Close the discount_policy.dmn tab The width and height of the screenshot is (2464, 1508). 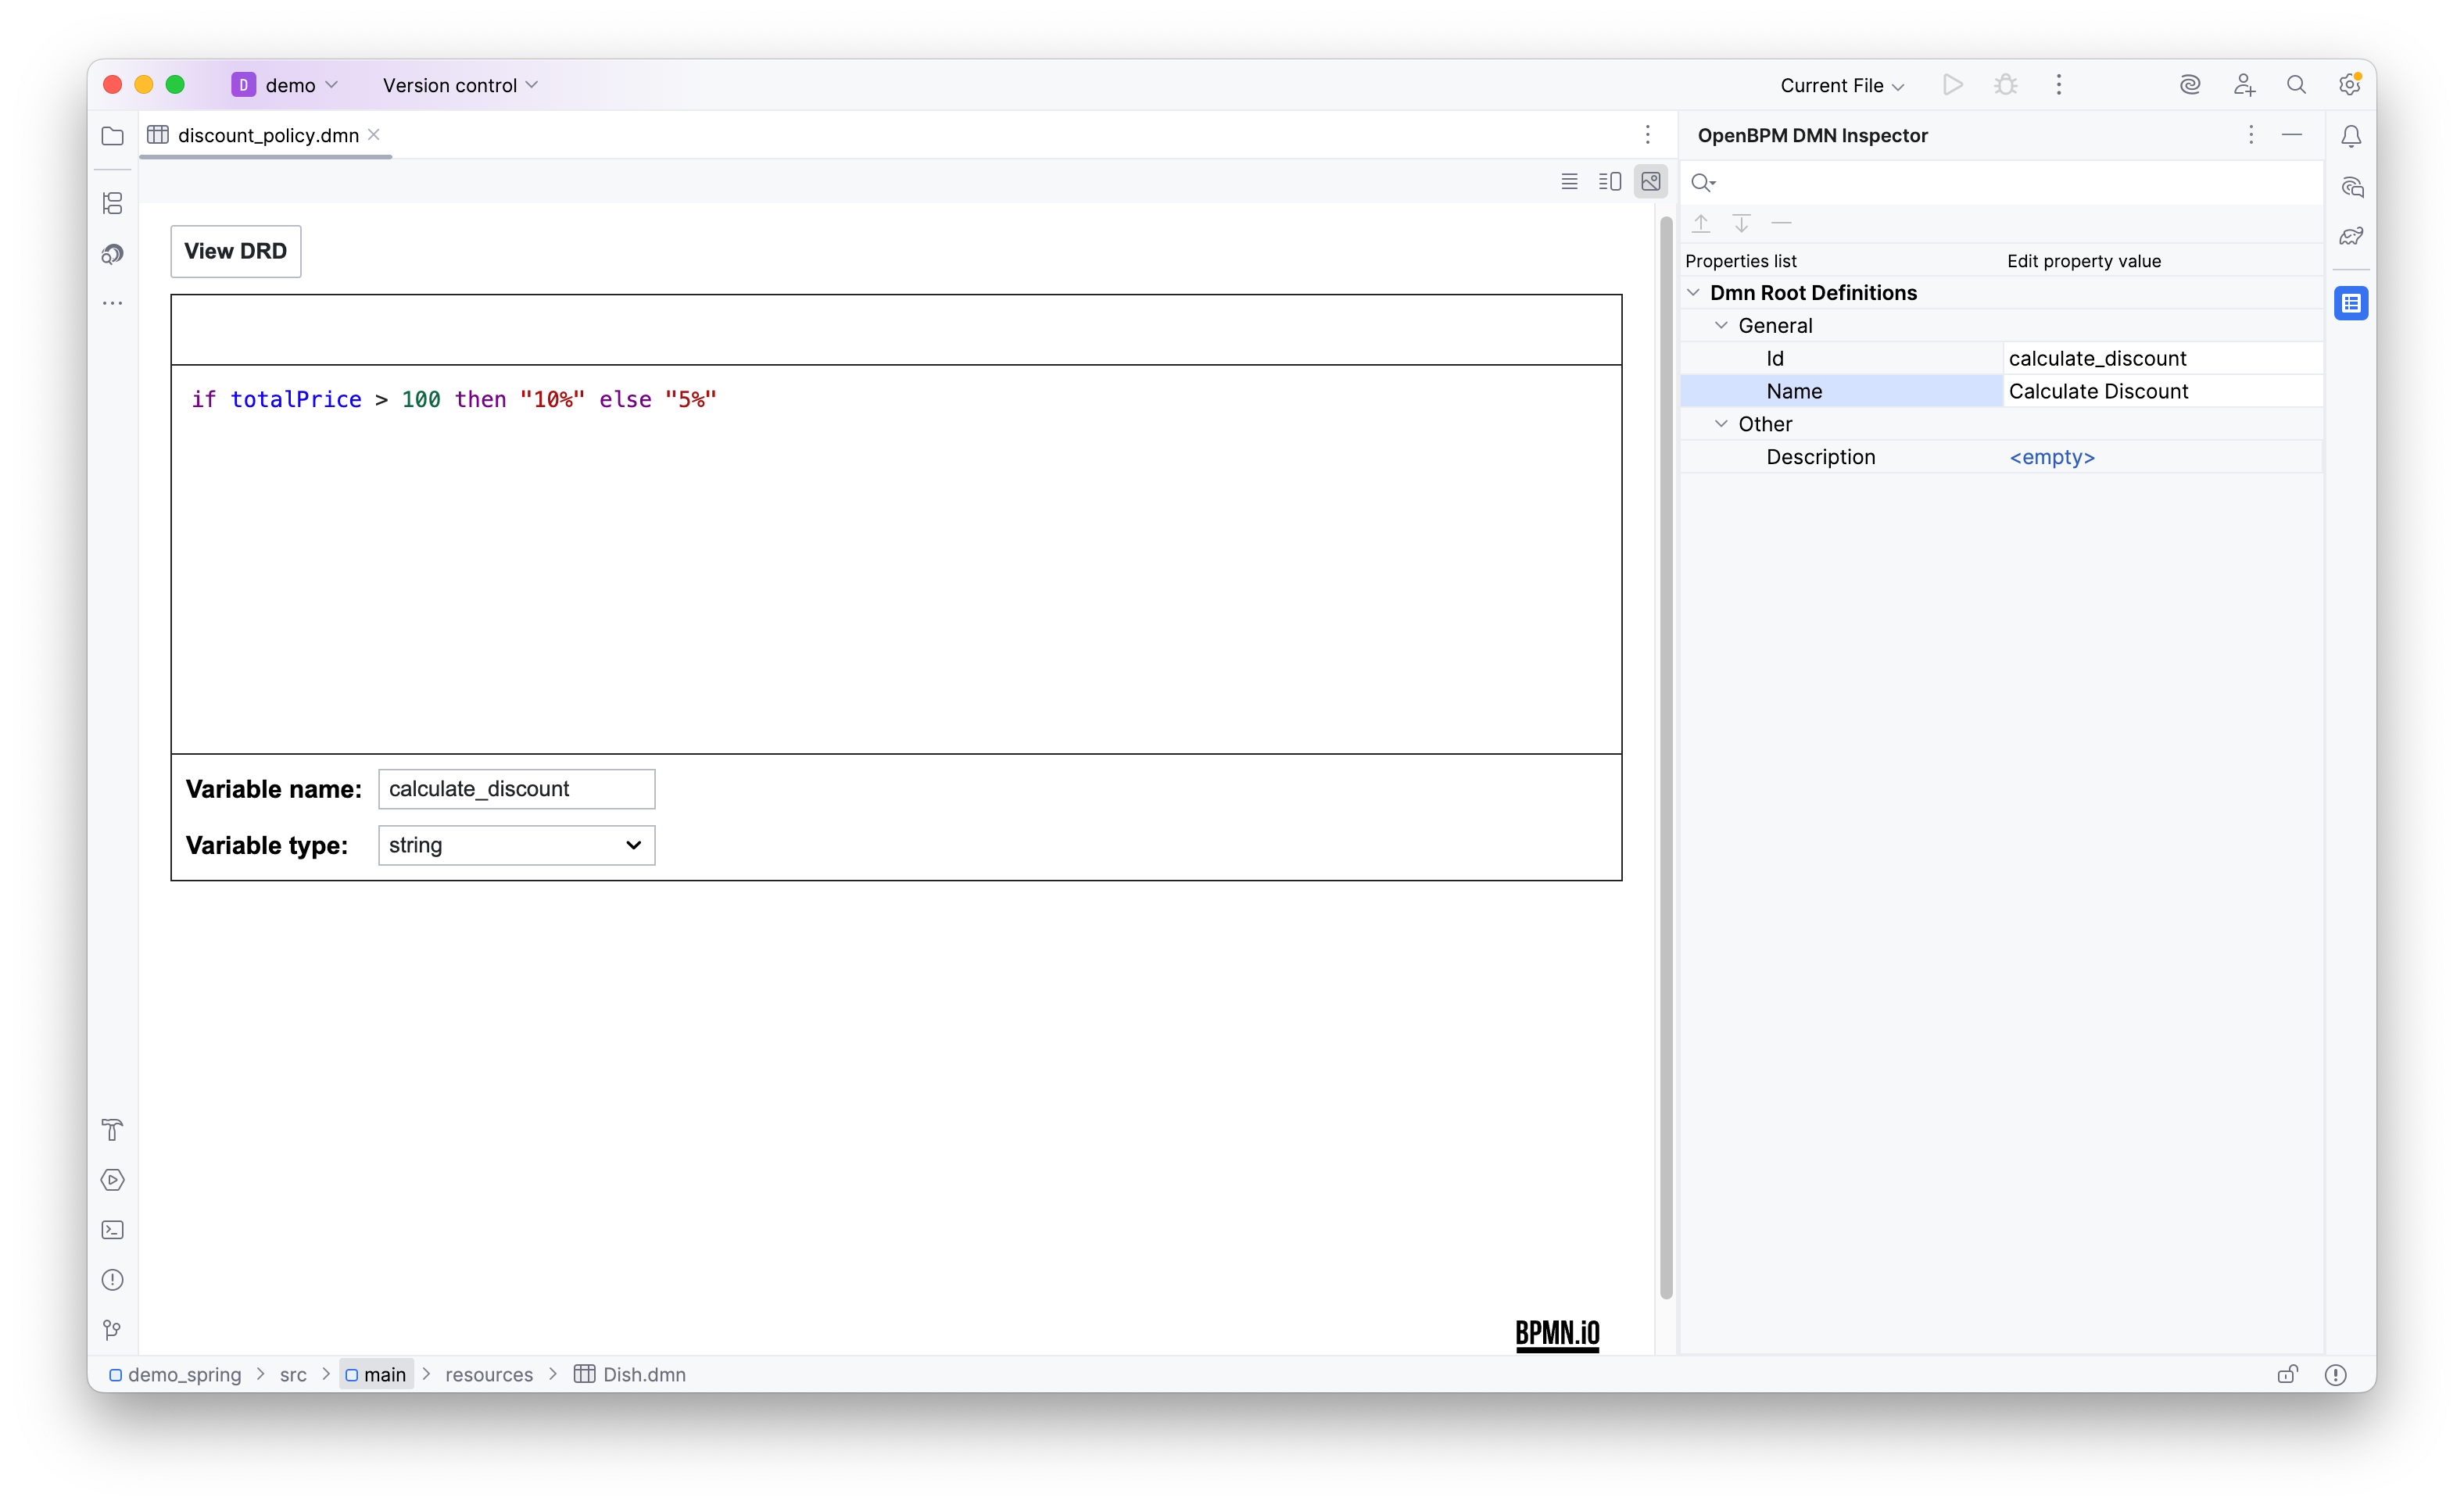[x=374, y=135]
